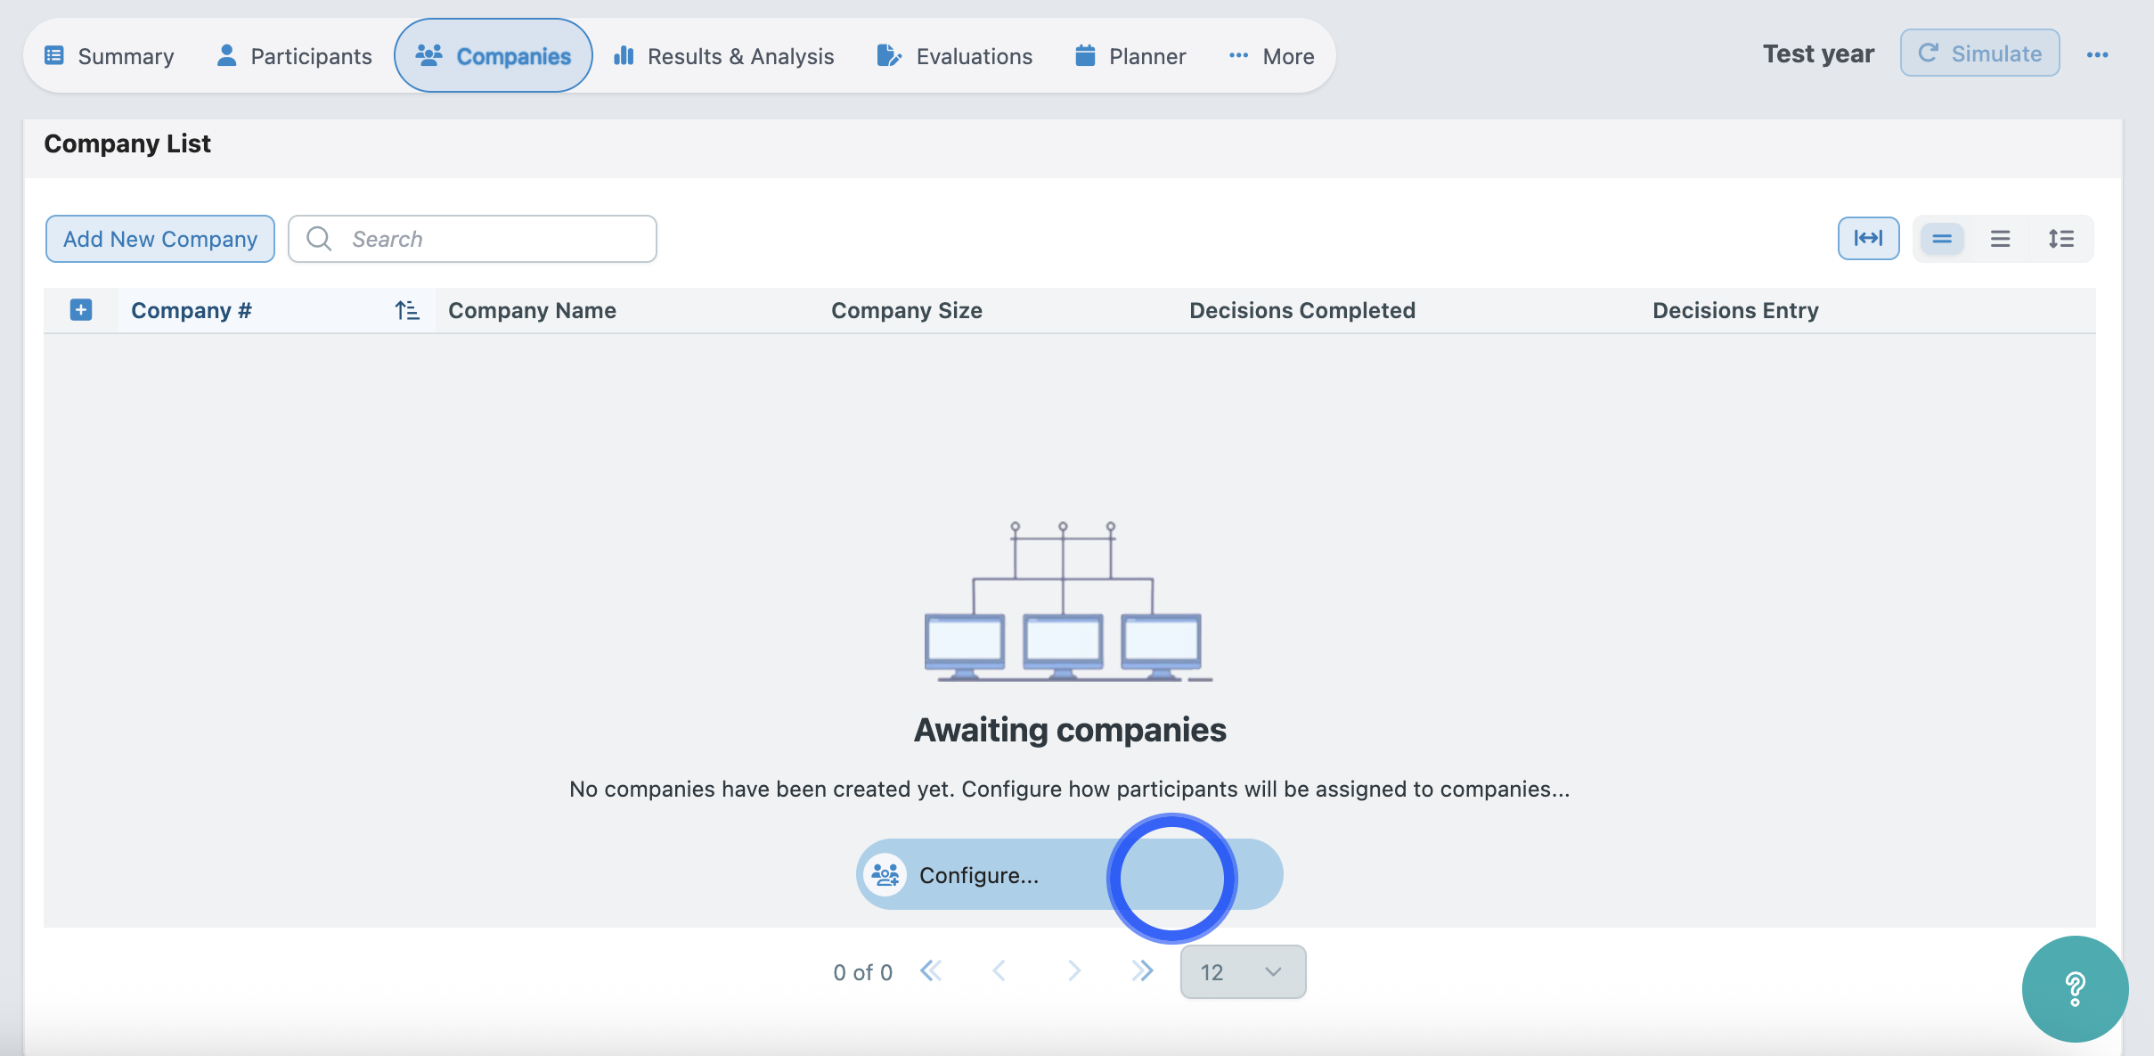This screenshot has height=1056, width=2154.
Task: Select compact row density icon
Action: 1942,239
